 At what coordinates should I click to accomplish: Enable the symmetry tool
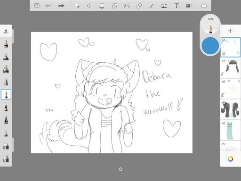[127, 6]
